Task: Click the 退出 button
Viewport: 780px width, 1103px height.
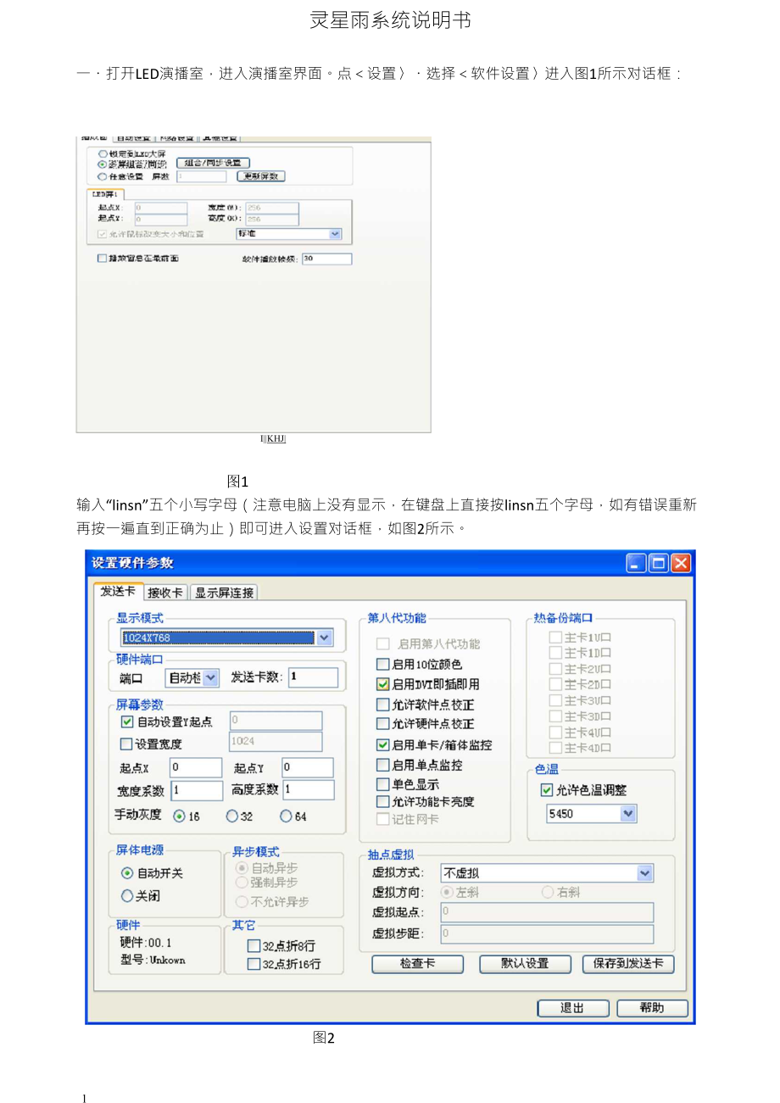Action: click(573, 1008)
